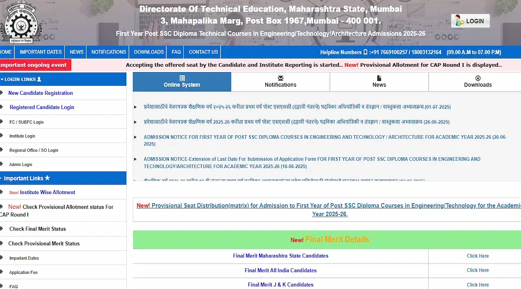The height and width of the screenshot is (289, 521).
Task: Switch to the Online System tab
Action: (x=182, y=82)
